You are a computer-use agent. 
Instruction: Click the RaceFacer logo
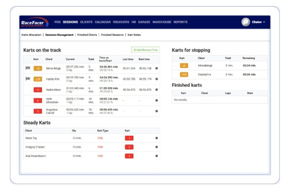tap(35, 22)
